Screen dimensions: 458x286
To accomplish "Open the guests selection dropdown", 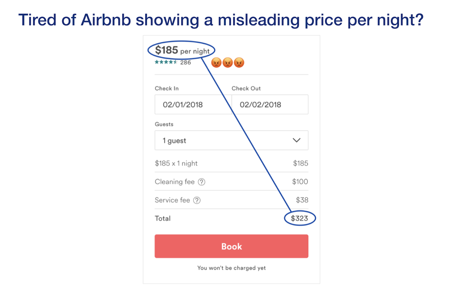I will pyautogui.click(x=231, y=140).
